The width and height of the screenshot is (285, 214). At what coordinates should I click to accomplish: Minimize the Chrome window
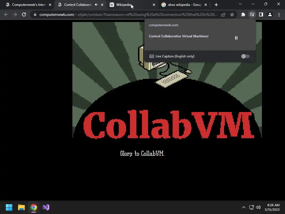(253, 4)
